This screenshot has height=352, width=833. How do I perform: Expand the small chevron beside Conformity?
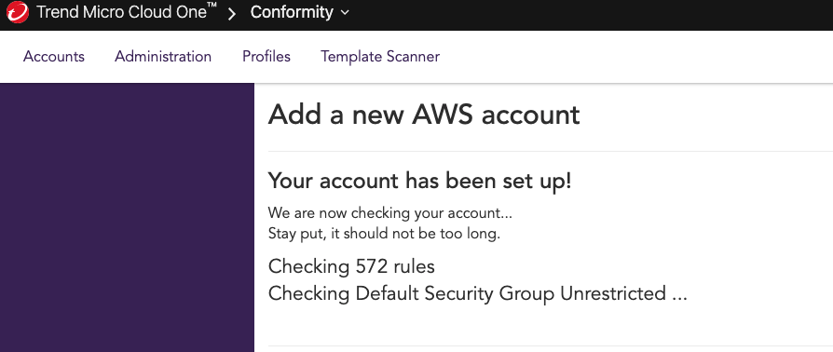tap(345, 13)
